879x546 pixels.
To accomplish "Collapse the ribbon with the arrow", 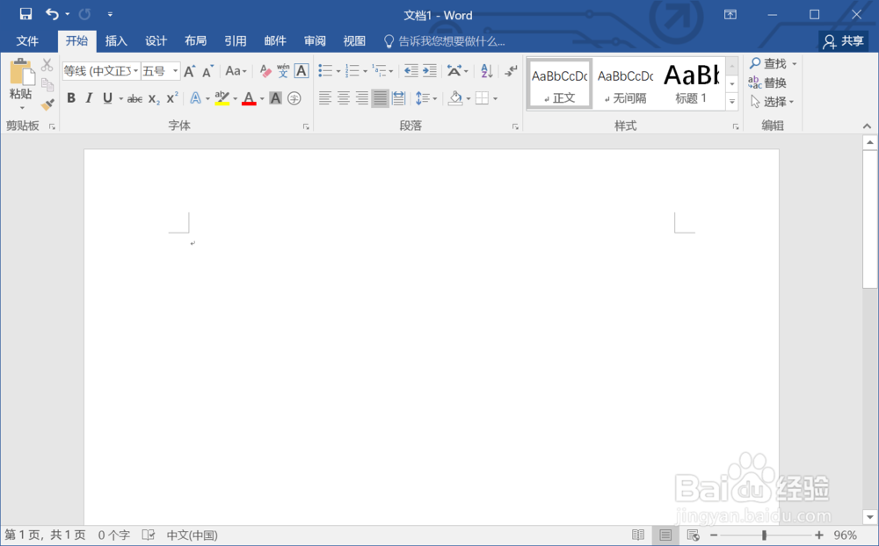I will coord(868,126).
